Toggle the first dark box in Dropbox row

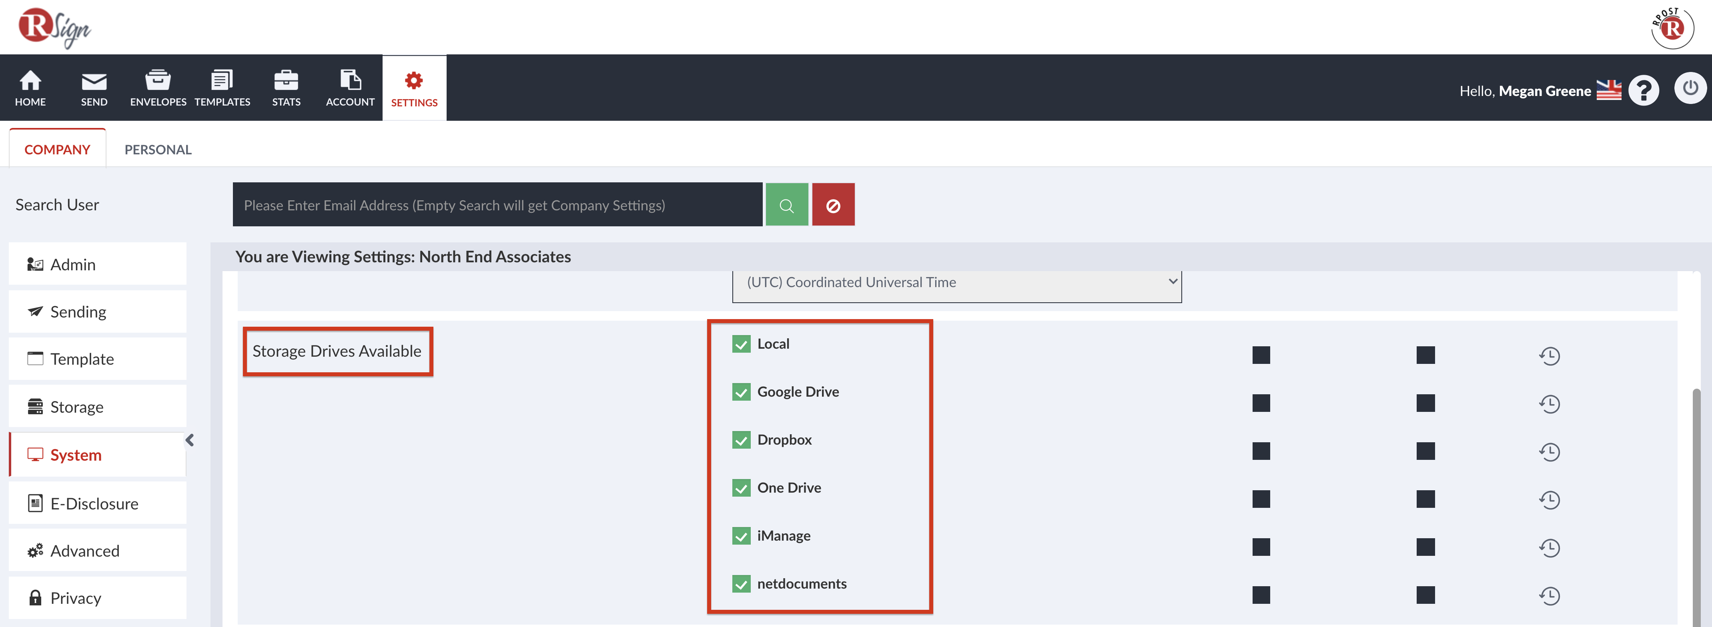point(1261,451)
